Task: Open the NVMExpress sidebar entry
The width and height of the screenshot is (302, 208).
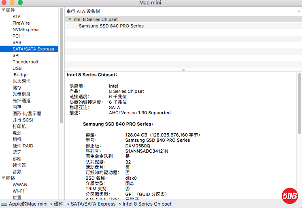Action: [x=26, y=29]
